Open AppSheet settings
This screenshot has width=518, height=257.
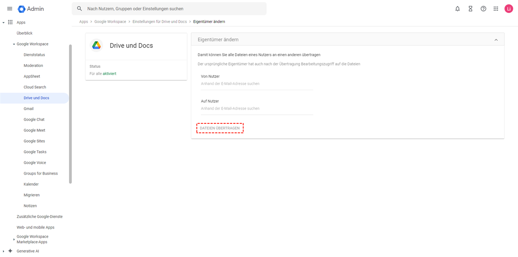tap(32, 76)
